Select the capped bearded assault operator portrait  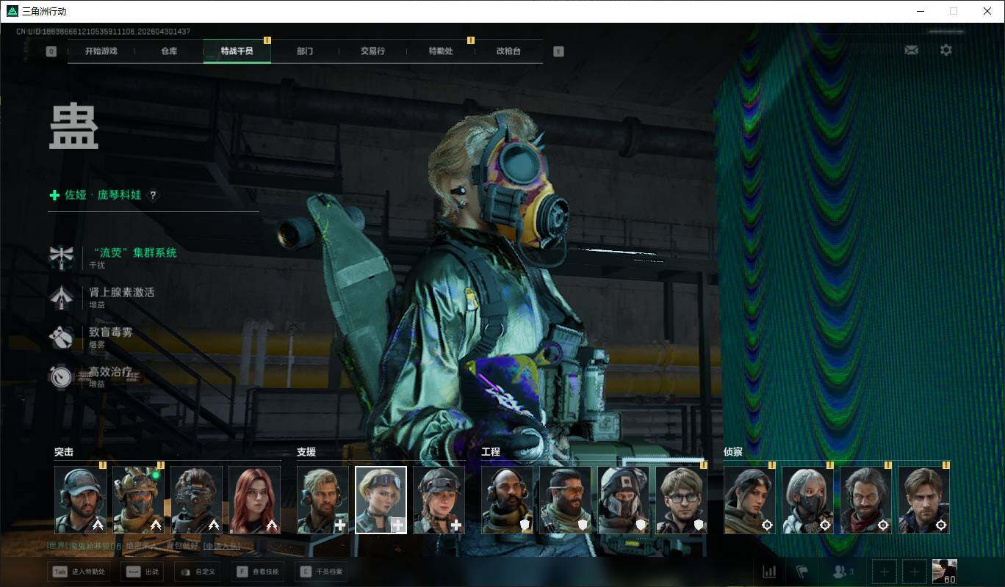81,500
